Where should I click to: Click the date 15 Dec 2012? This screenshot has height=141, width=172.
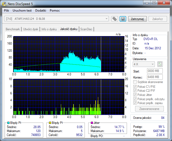(x=153, y=48)
